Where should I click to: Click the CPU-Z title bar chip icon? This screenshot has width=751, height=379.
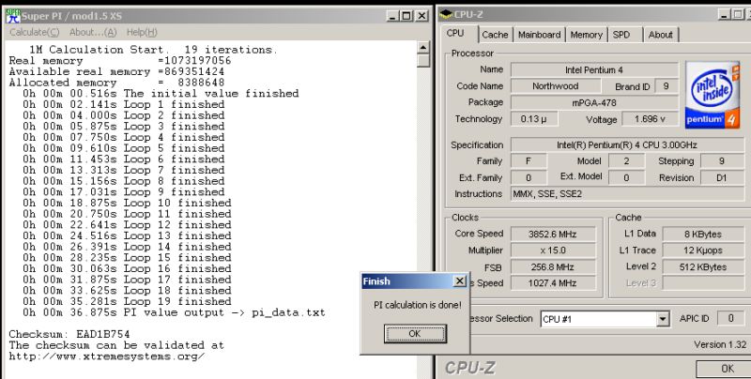coord(445,15)
